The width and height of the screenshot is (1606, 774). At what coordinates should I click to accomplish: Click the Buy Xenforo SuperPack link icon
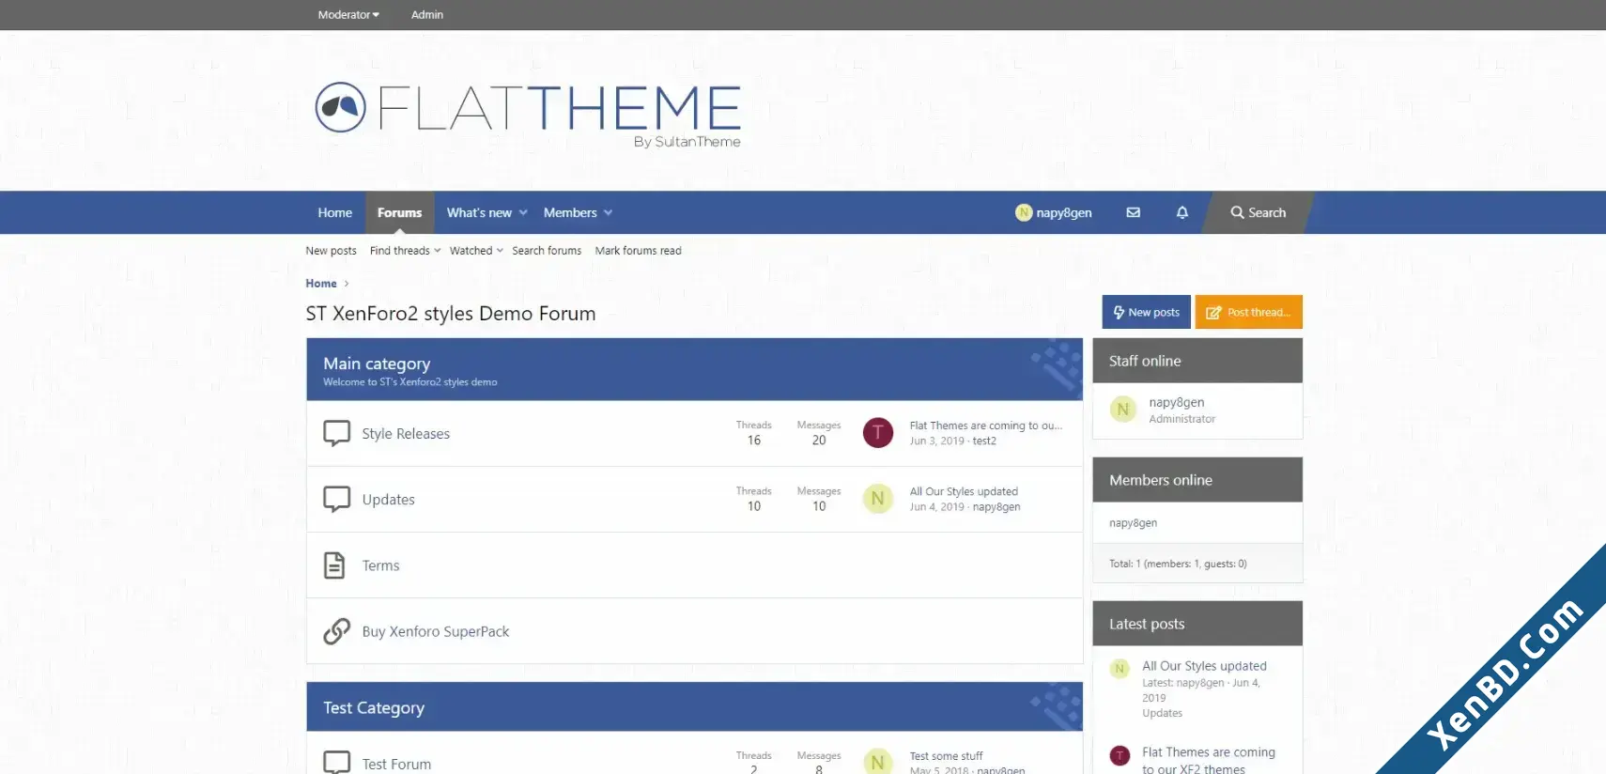point(336,631)
